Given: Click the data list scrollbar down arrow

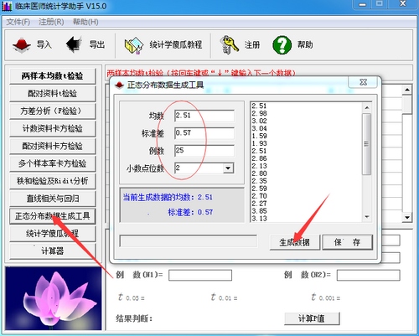Looking at the screenshot, I should (367, 217).
